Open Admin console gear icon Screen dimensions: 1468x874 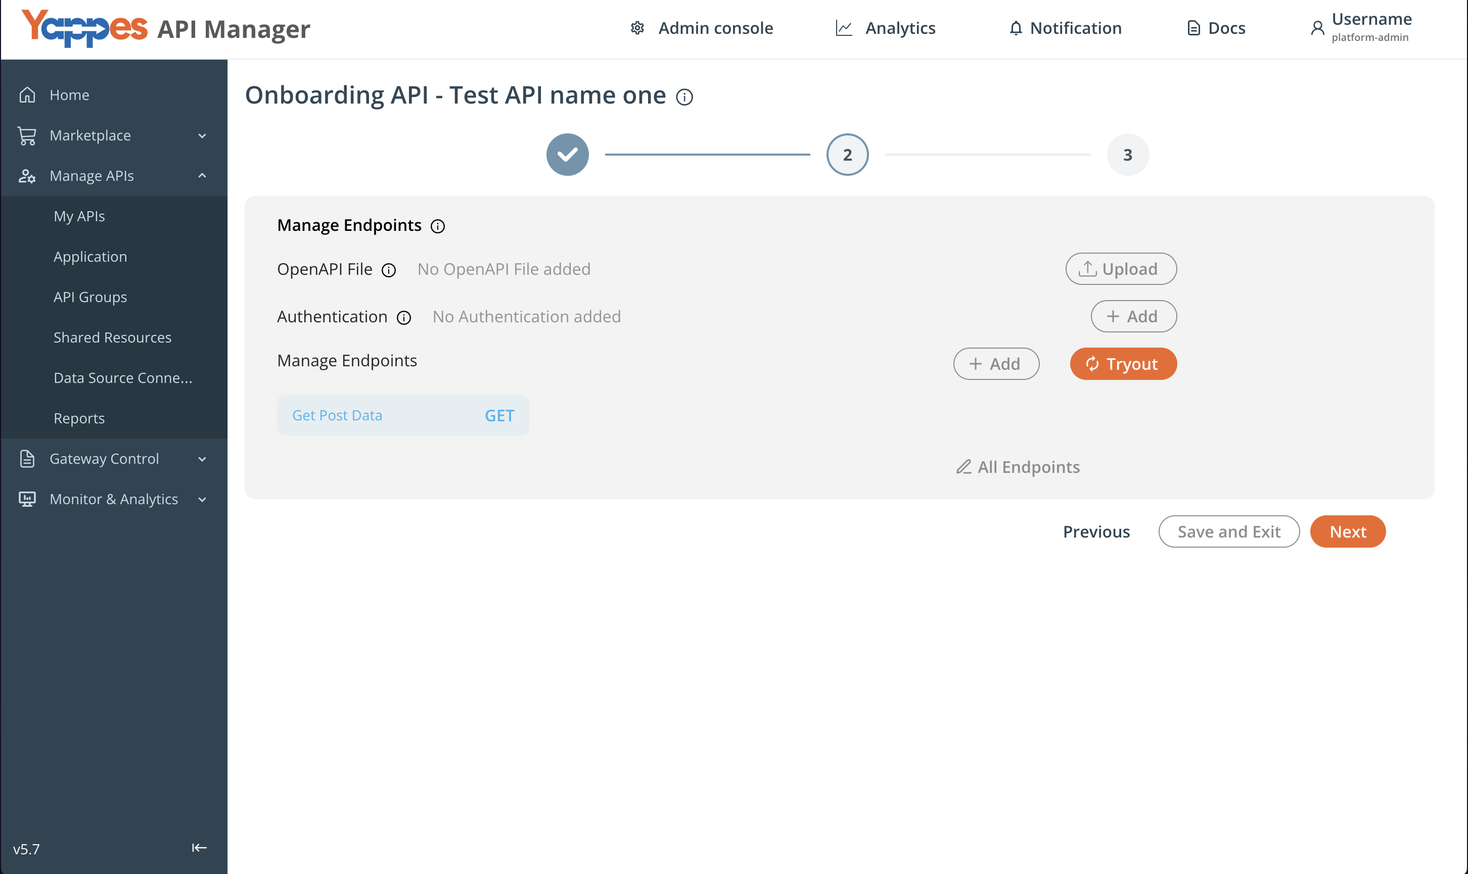pos(637,28)
